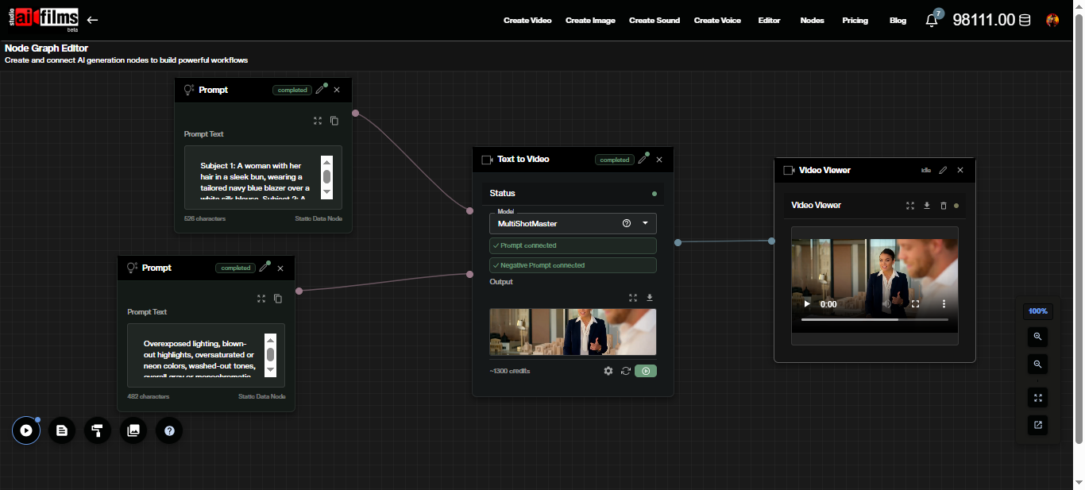The height and width of the screenshot is (490, 1085).
Task: Click the green generate button
Action: point(646,371)
